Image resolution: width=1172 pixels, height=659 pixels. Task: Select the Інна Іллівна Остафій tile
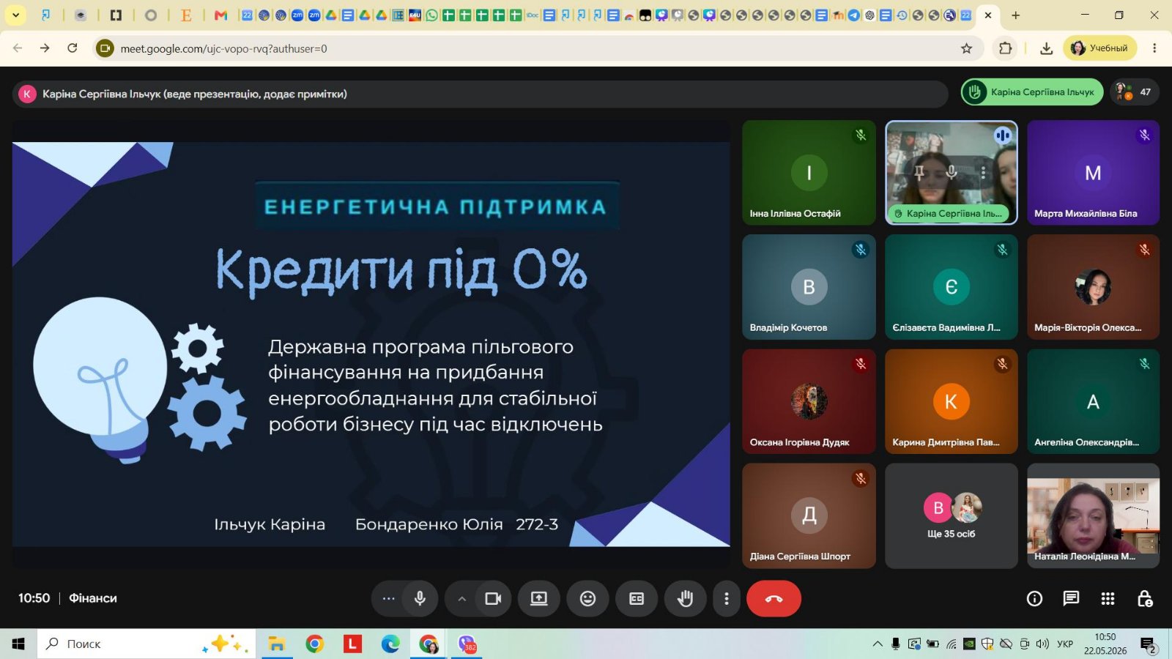click(x=809, y=173)
